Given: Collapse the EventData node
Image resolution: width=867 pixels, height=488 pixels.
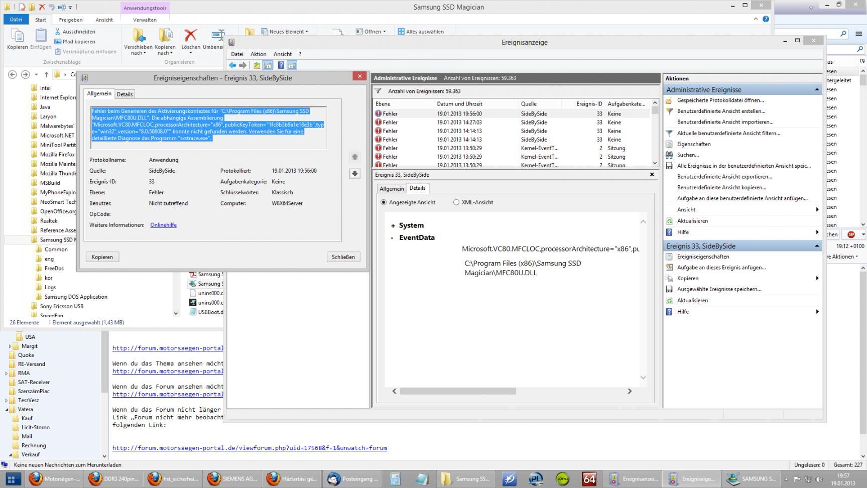Looking at the screenshot, I should pyautogui.click(x=392, y=238).
